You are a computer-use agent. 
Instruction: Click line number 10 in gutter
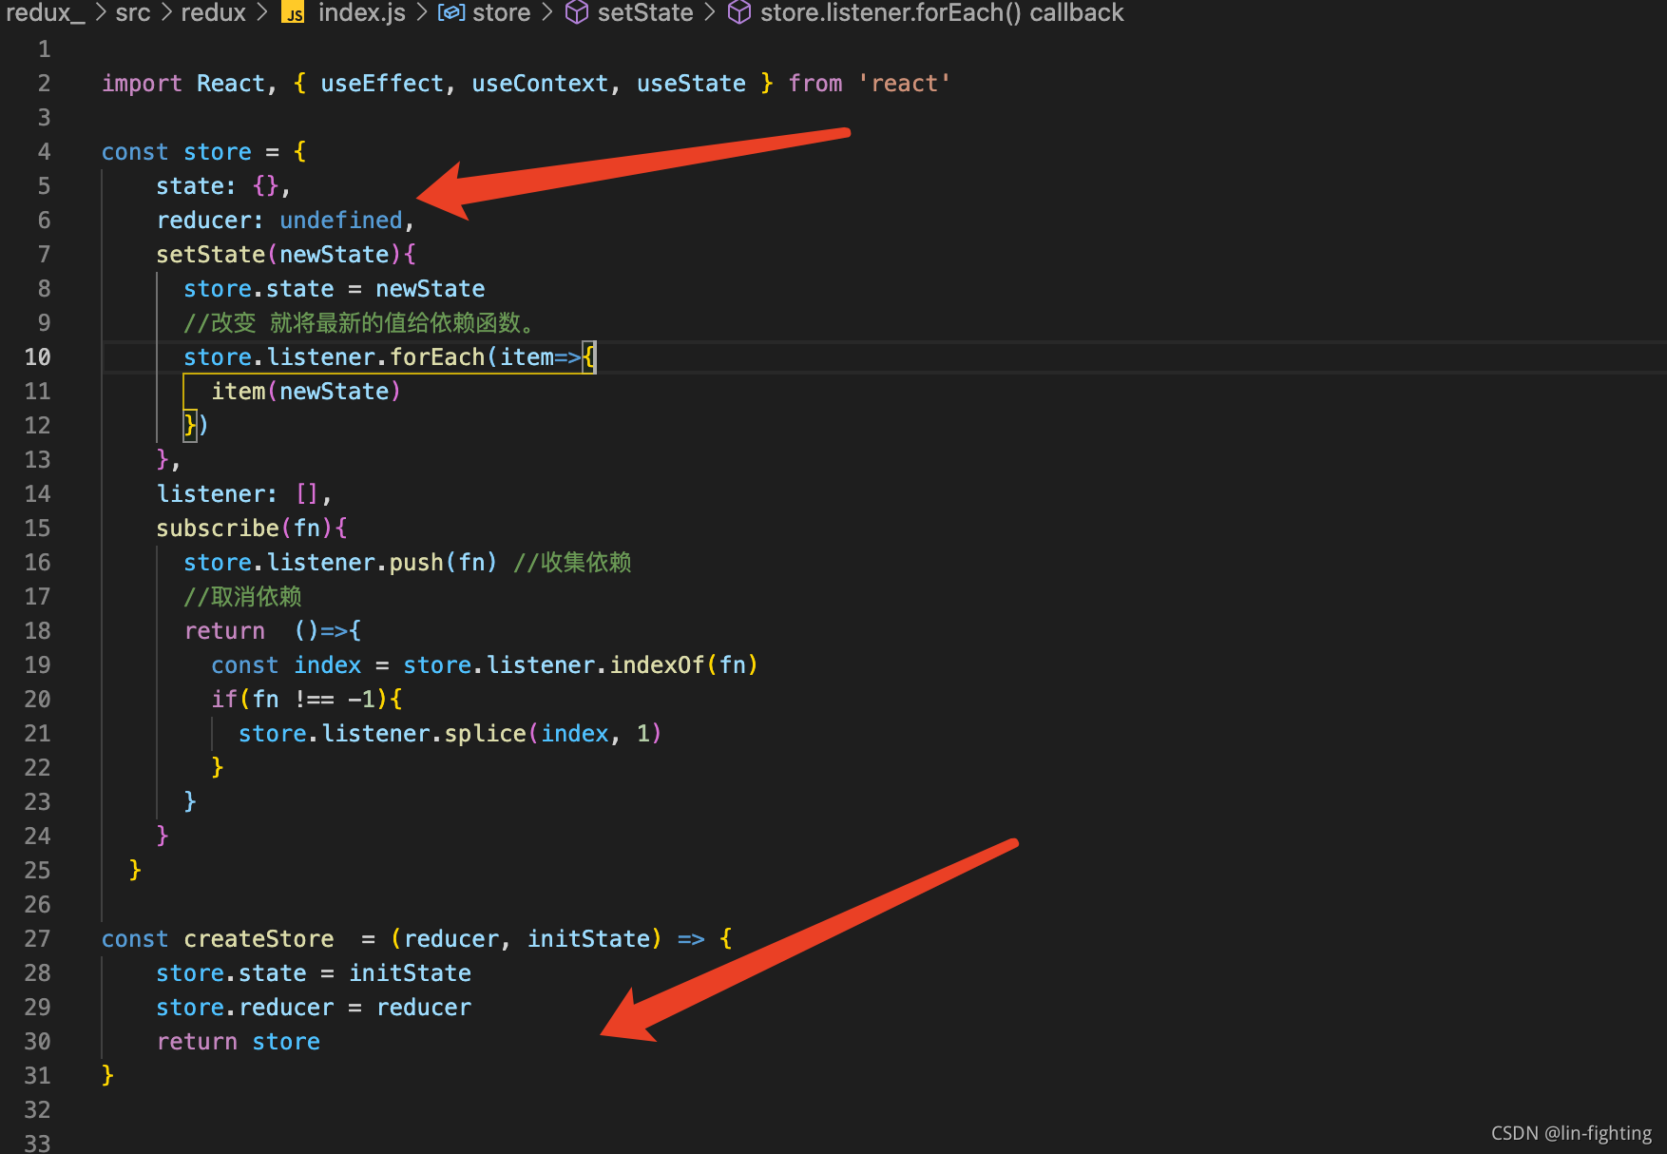tap(38, 357)
